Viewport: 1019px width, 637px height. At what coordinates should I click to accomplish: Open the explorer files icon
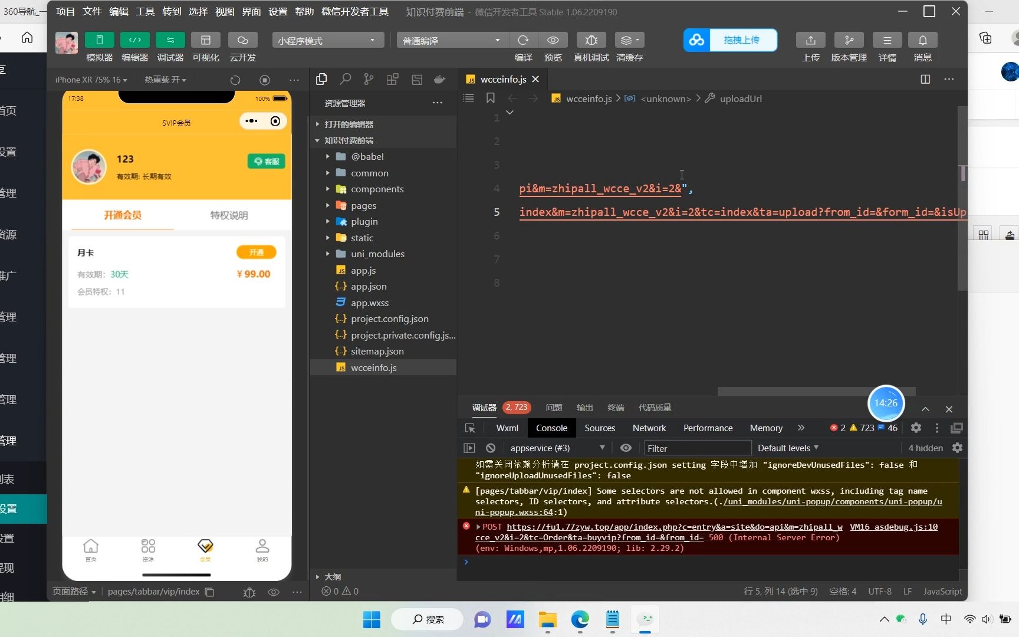(321, 79)
